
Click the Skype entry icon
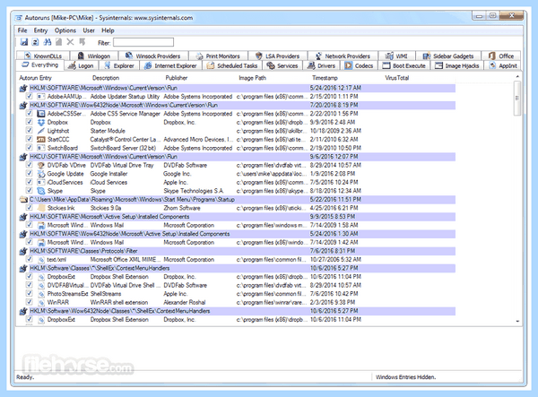pos(41,191)
